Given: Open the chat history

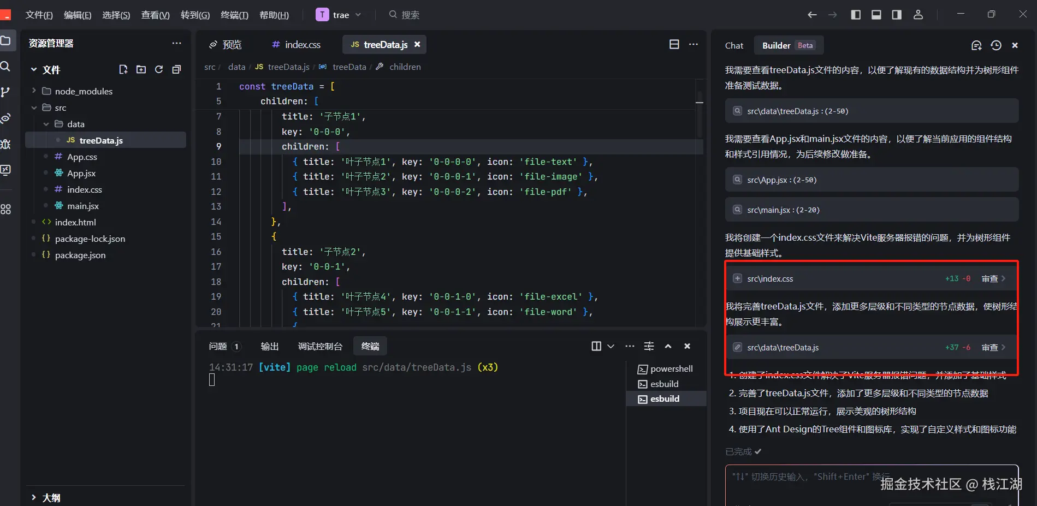Looking at the screenshot, I should tap(996, 45).
